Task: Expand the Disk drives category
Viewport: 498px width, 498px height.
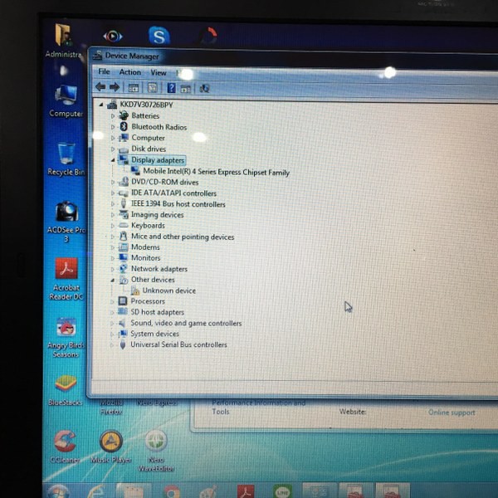Action: pyautogui.click(x=112, y=149)
